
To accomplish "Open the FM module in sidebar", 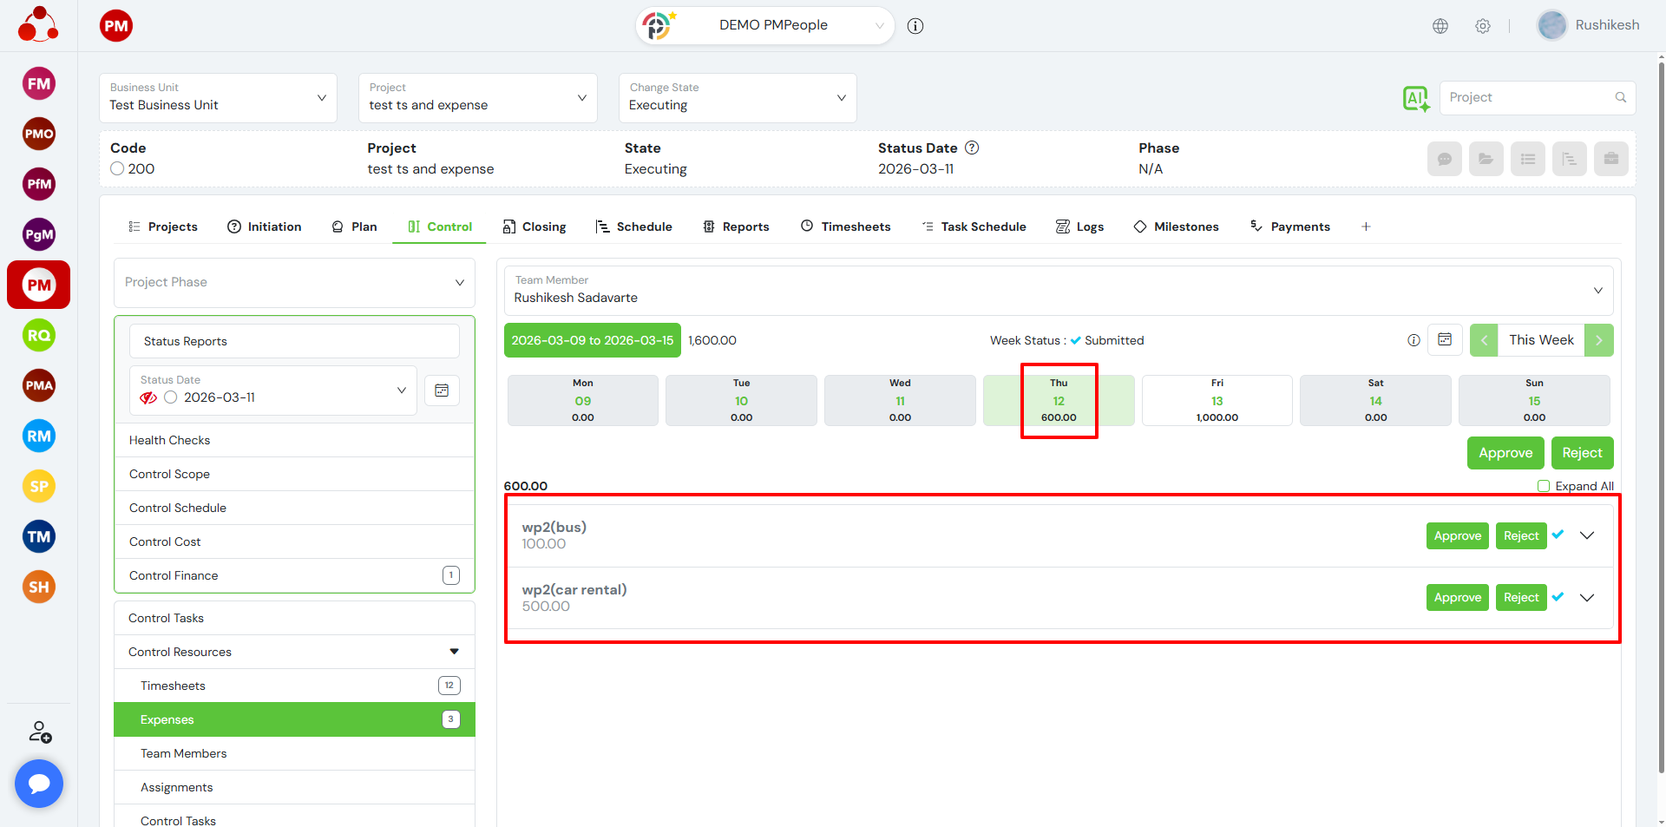I will click(39, 84).
